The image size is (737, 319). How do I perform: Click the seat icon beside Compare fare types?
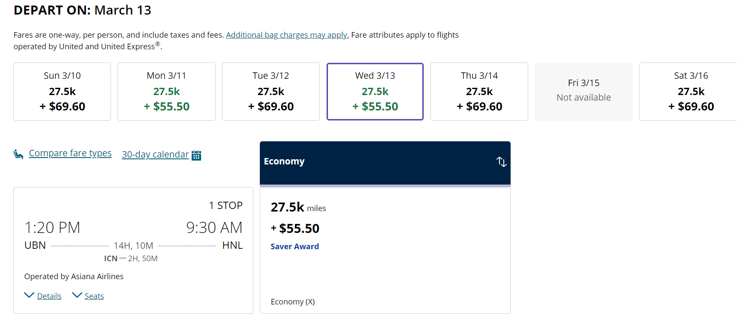click(x=18, y=154)
